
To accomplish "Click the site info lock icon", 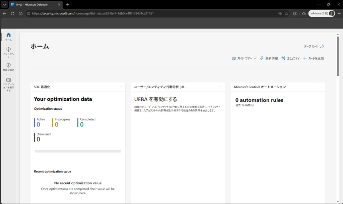I will (29, 13).
